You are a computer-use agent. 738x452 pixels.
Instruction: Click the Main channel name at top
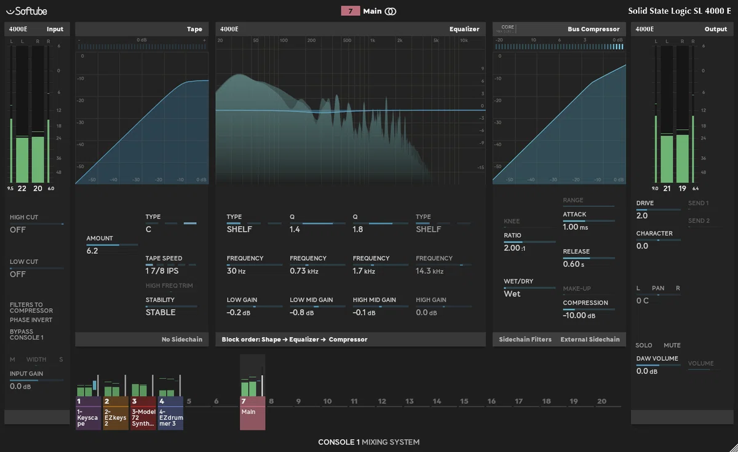371,11
